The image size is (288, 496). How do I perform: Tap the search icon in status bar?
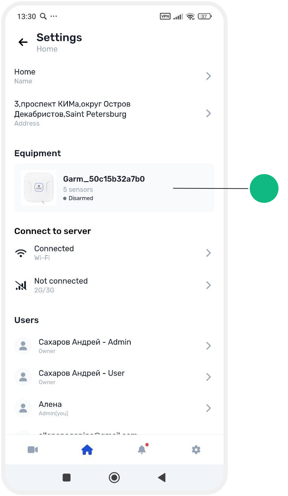[x=43, y=16]
